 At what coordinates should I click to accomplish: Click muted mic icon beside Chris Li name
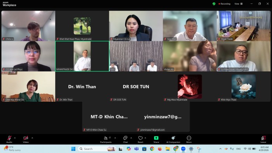click(x=3, y=39)
